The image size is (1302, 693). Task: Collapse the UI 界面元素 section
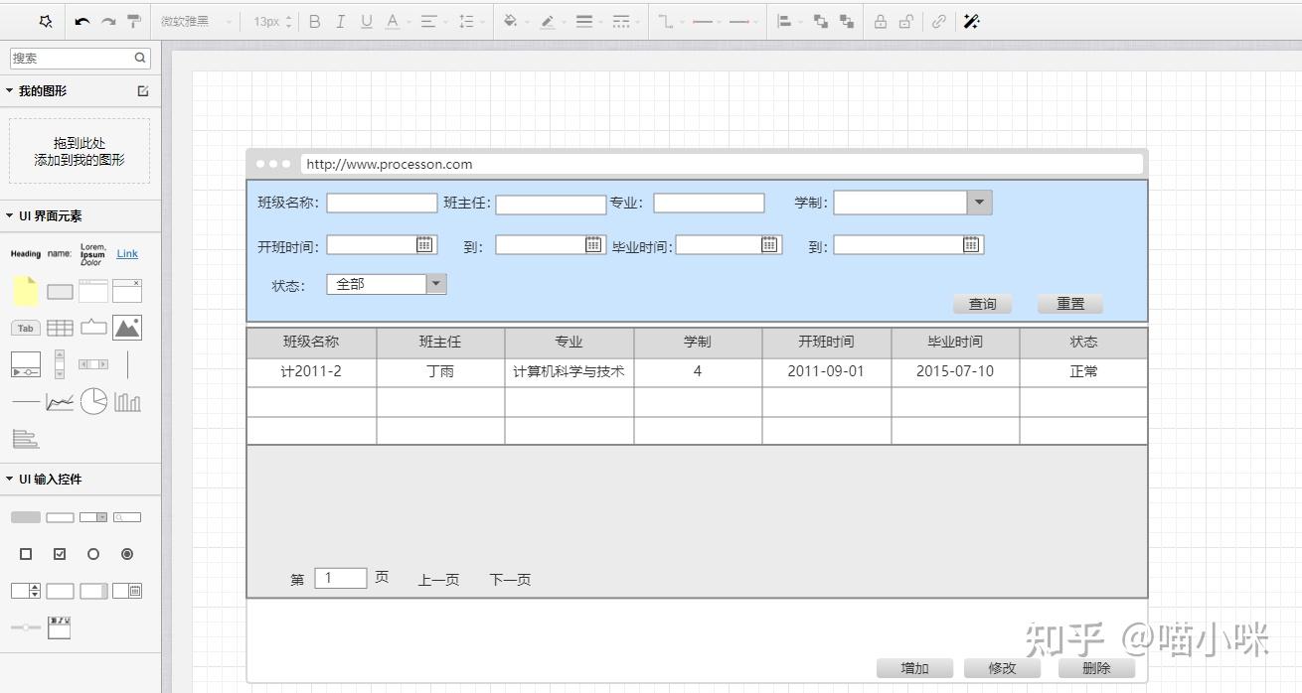pos(8,215)
